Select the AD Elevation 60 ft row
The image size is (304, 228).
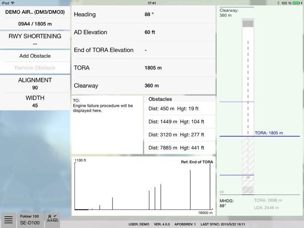(143, 32)
